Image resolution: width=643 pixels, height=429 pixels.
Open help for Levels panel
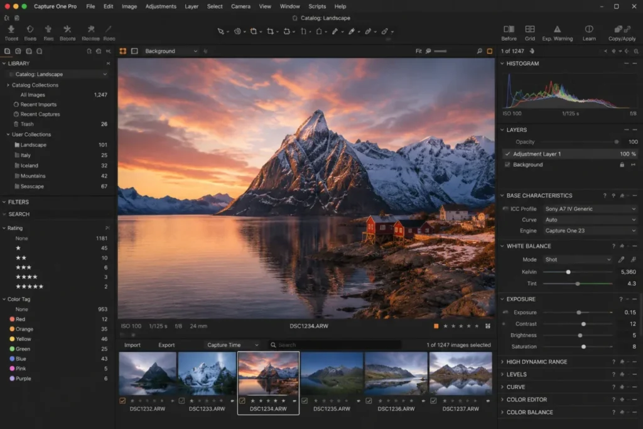click(613, 374)
